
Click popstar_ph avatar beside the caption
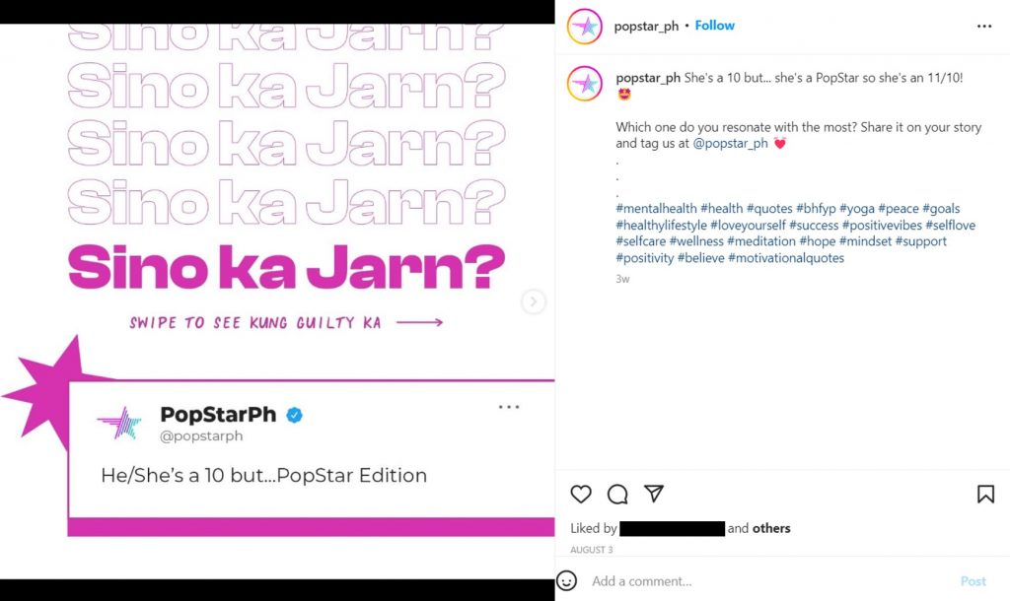click(584, 83)
